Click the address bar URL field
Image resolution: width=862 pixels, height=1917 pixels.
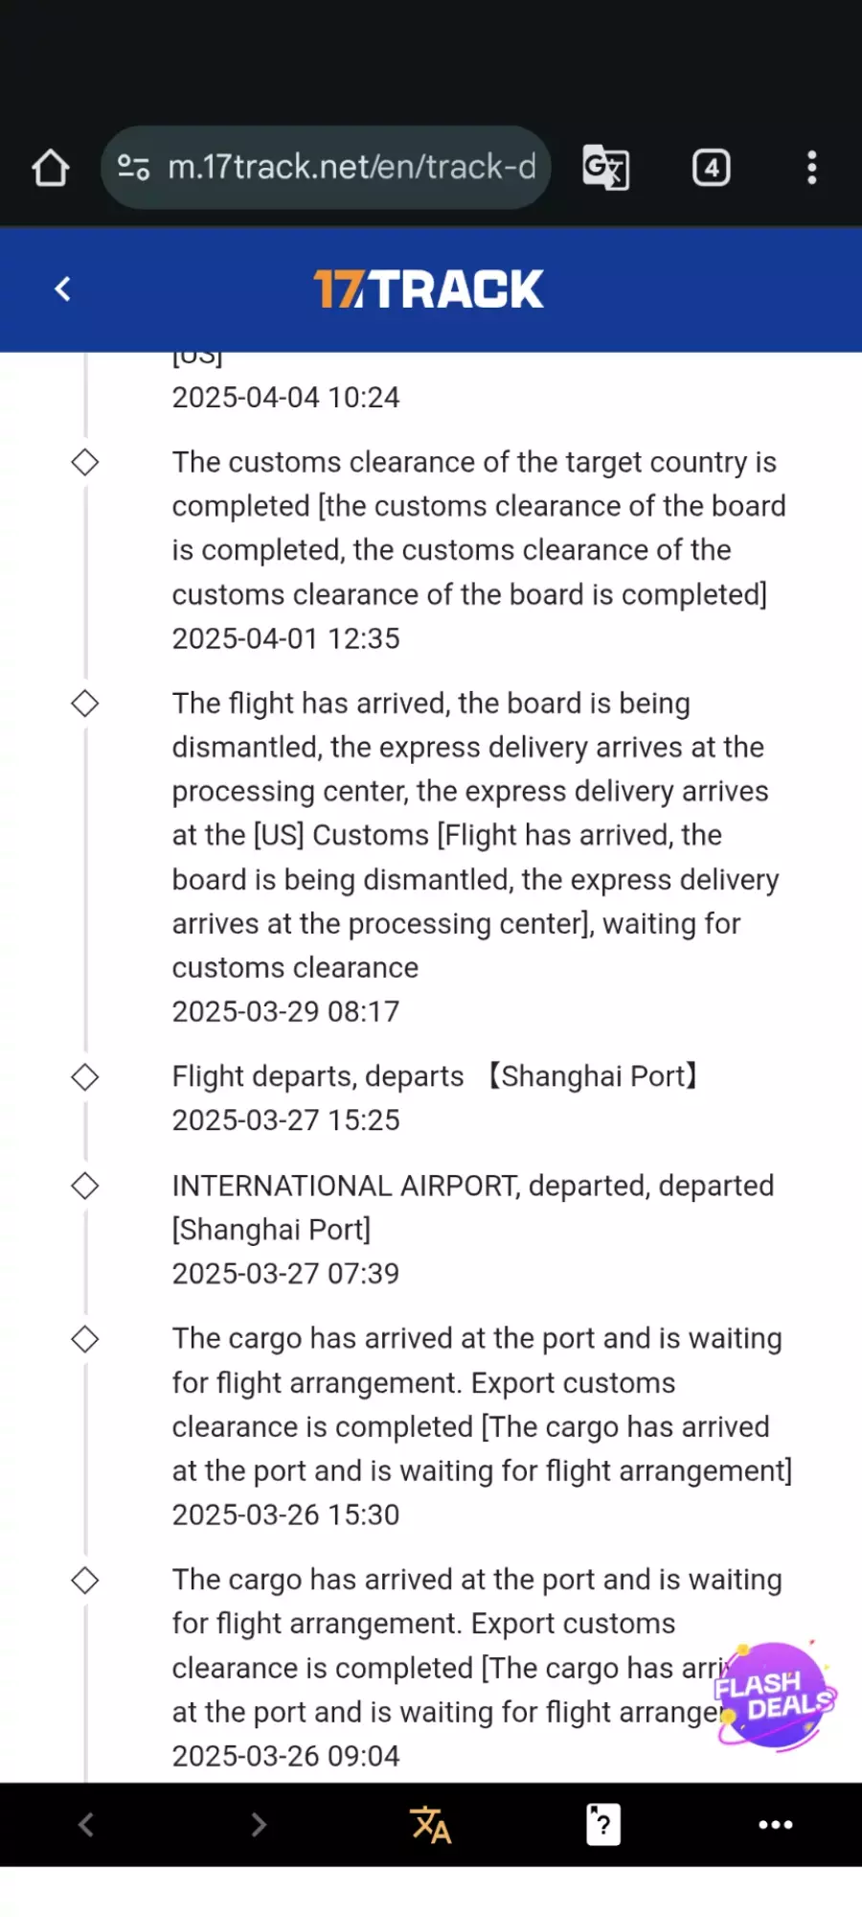click(x=351, y=168)
